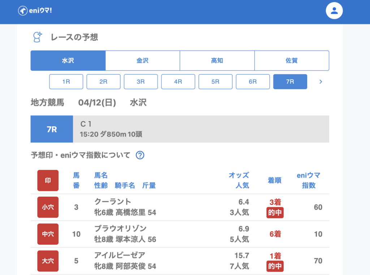370x275 pixels.
Task: Open 予想印・eniウマ指数について explanation link
Action: tap(81, 155)
